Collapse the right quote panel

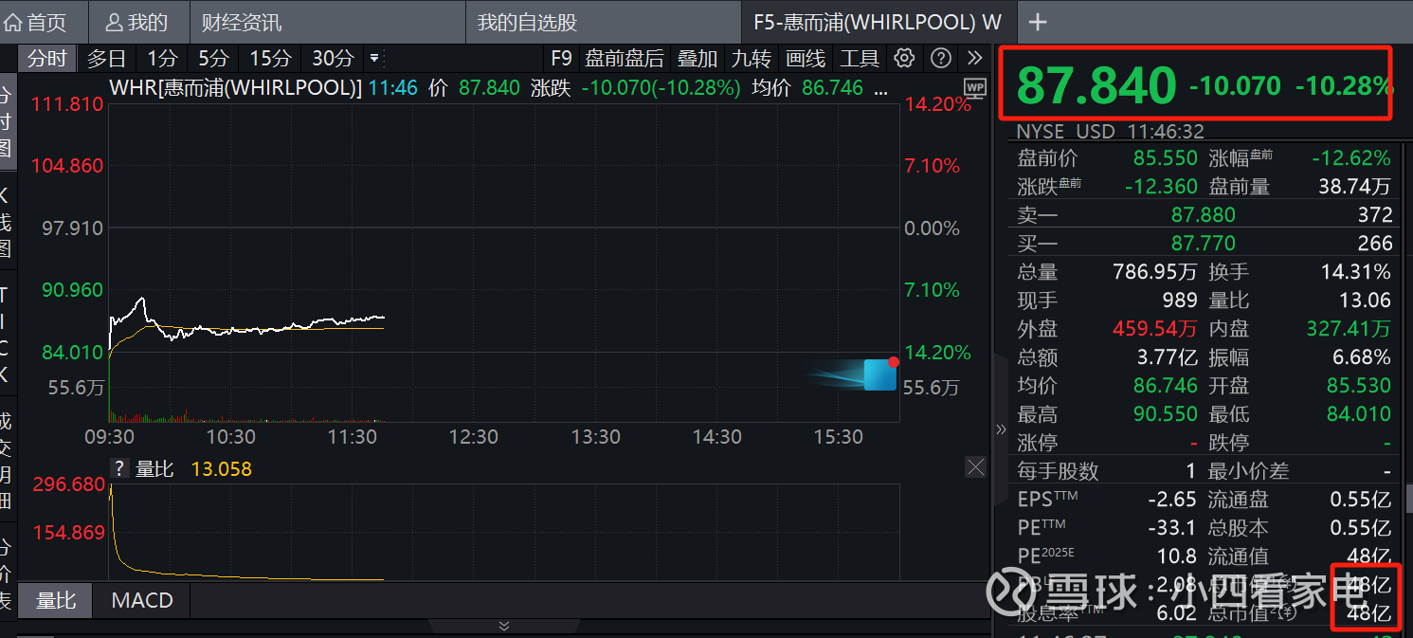1001,429
